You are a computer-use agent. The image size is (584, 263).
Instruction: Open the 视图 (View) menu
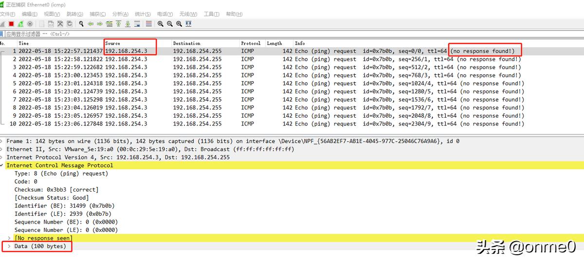pos(52,14)
